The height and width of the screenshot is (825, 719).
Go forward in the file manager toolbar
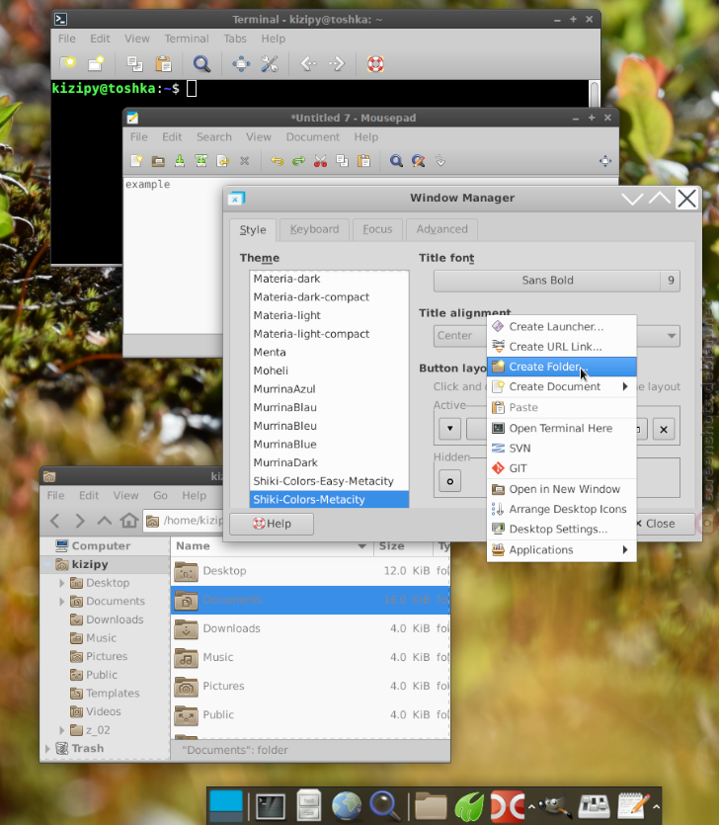coord(79,521)
